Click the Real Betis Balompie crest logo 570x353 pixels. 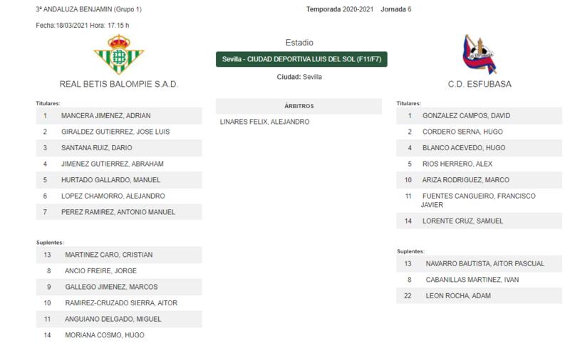(119, 55)
